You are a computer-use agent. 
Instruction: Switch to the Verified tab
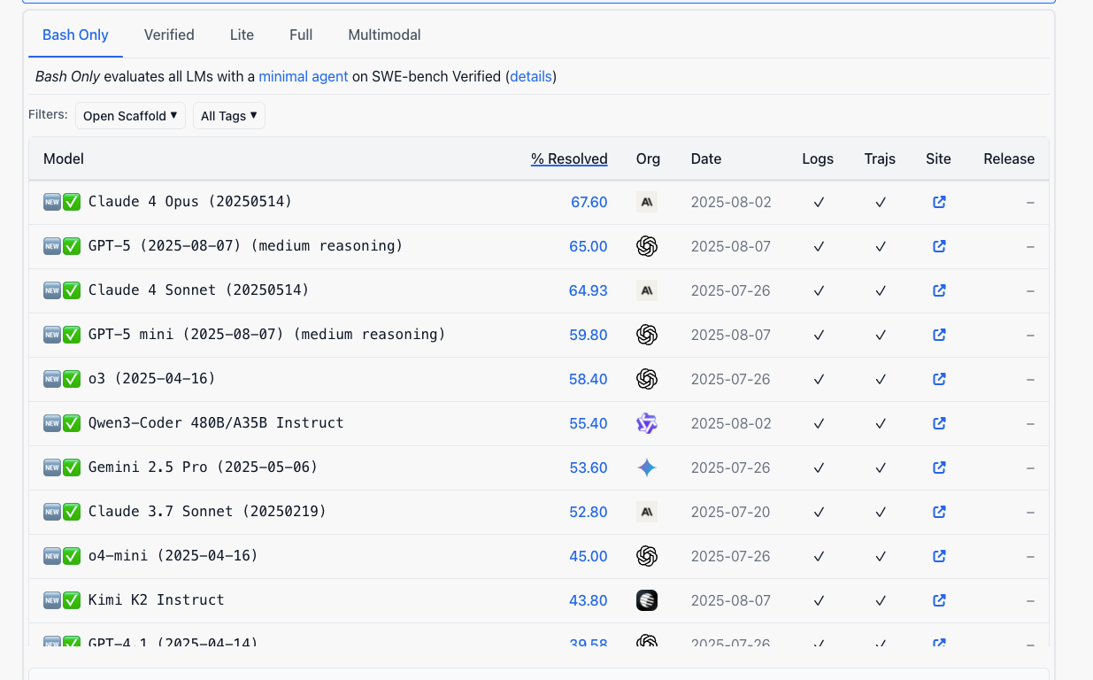pyautogui.click(x=169, y=35)
